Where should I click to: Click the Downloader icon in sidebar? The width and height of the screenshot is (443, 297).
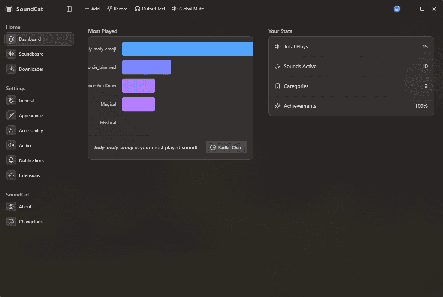(11, 69)
